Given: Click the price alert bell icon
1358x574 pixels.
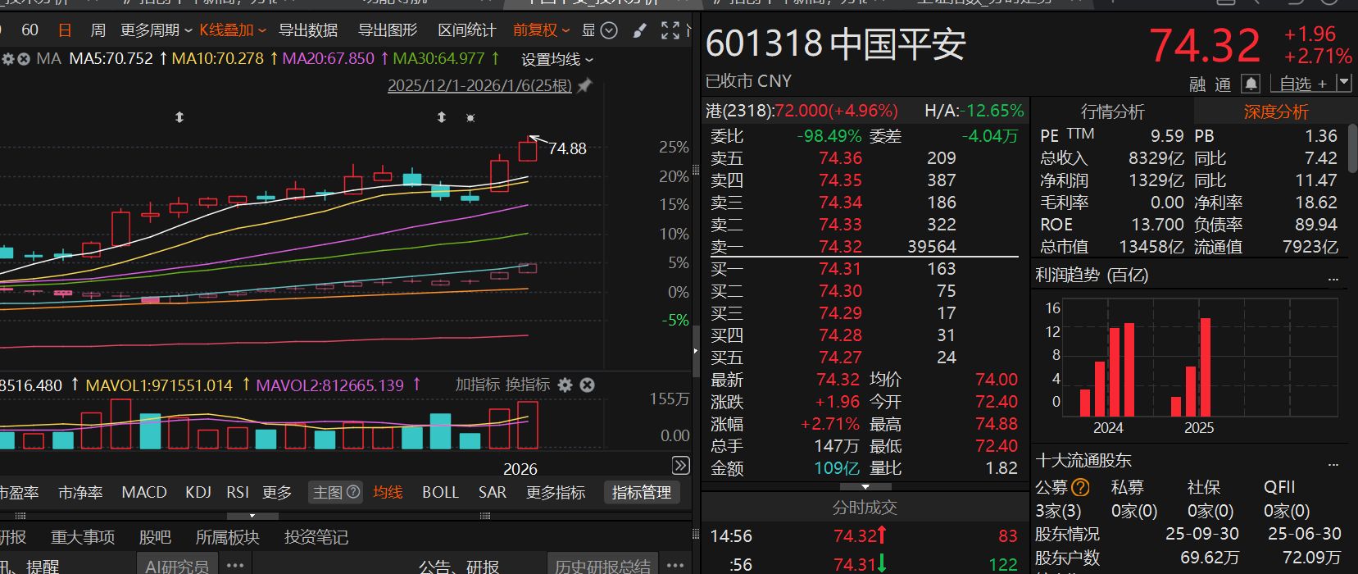Looking at the screenshot, I should [x=1251, y=84].
